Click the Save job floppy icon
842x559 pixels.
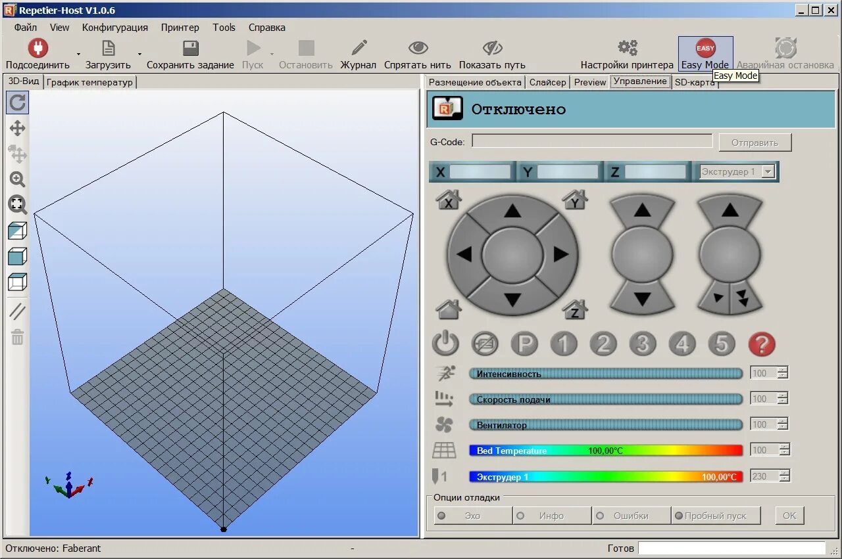point(191,48)
